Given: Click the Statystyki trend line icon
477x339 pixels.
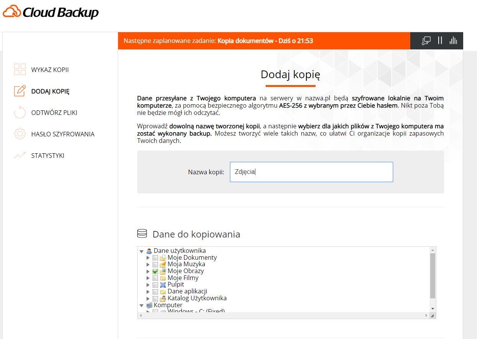Looking at the screenshot, I should (x=20, y=155).
